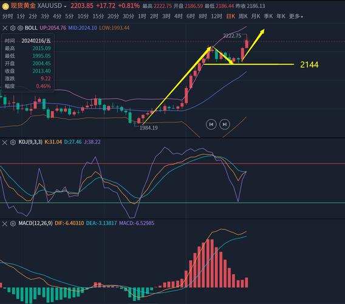Select the 1分 timeframe tab
The width and height of the screenshot is (345, 304).
tap(21, 16)
